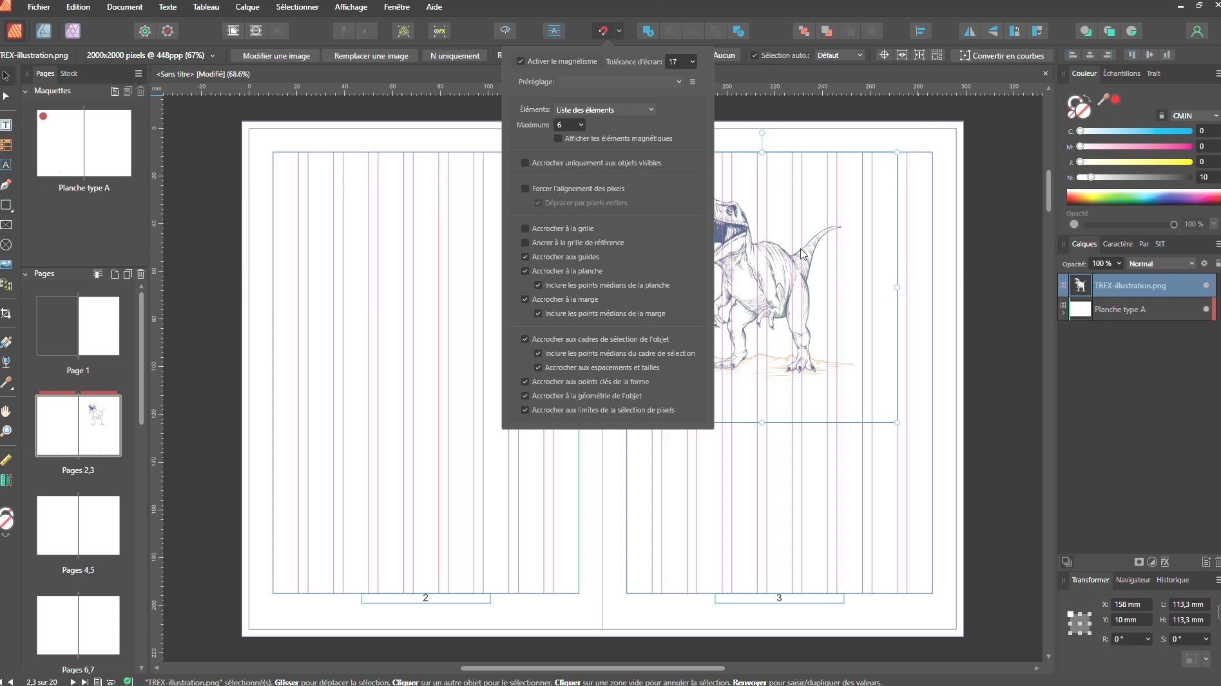Enable 'Accrocher à la grille' checkbox
This screenshot has width=1221, height=686.
tap(525, 228)
